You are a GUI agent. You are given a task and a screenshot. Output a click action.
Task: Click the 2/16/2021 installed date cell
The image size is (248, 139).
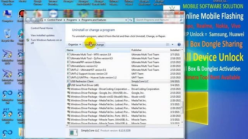[x=175, y=58]
